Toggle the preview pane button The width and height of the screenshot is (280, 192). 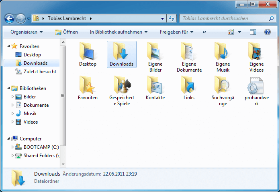[253, 32]
